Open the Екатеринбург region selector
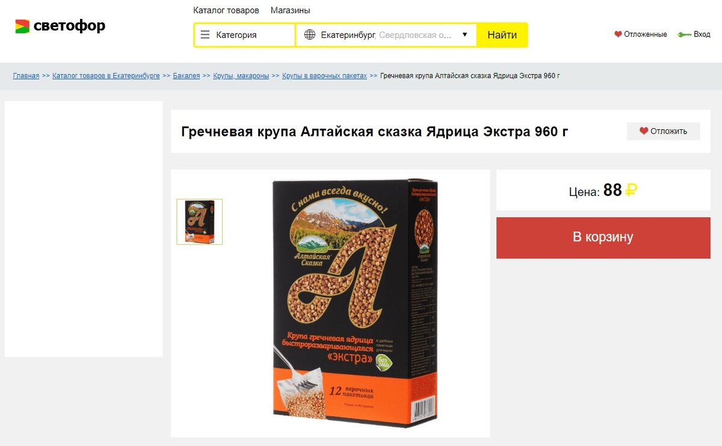Screen dimensions: 722x446 point(386,35)
